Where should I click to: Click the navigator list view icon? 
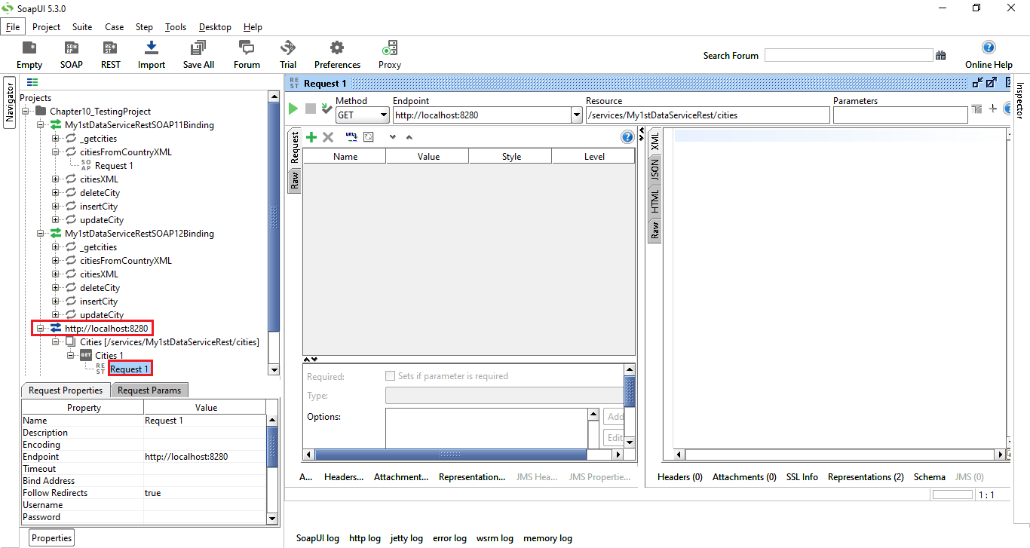(32, 83)
